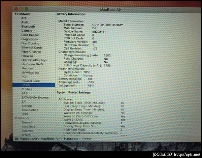
Task: Open WWAN under Network
Action: 27,135
